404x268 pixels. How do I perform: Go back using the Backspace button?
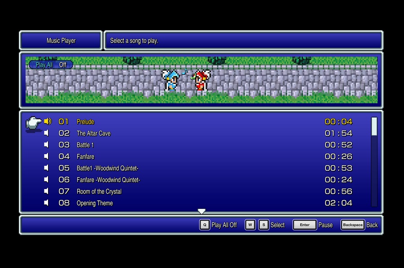[x=352, y=225]
